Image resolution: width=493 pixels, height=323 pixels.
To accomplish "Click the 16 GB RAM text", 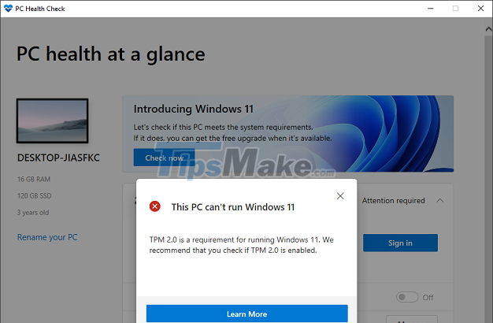I will coord(34,180).
